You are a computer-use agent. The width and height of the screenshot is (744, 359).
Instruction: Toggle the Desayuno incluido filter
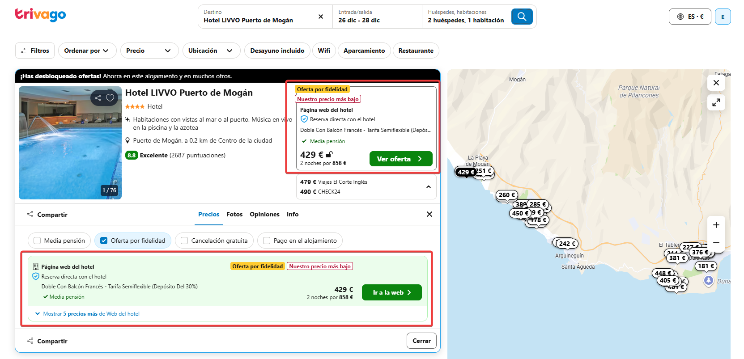[x=277, y=51]
